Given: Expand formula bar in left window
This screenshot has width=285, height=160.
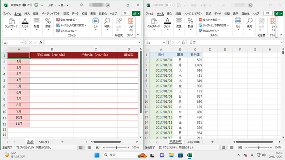Looking at the screenshot, I should [x=139, y=42].
